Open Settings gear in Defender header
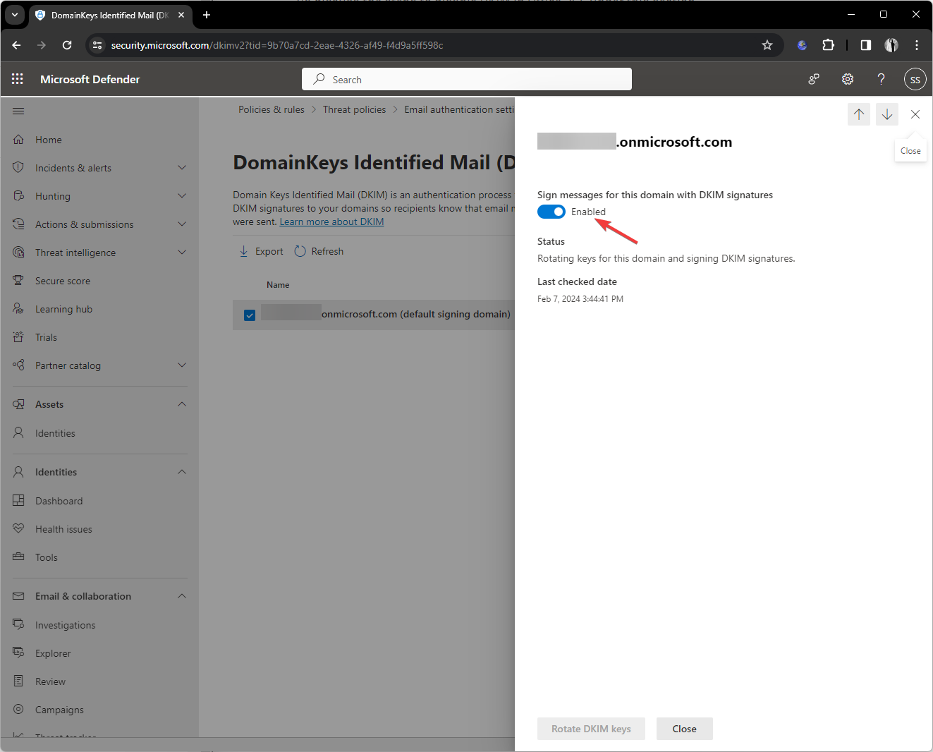The width and height of the screenshot is (933, 752). 848,79
